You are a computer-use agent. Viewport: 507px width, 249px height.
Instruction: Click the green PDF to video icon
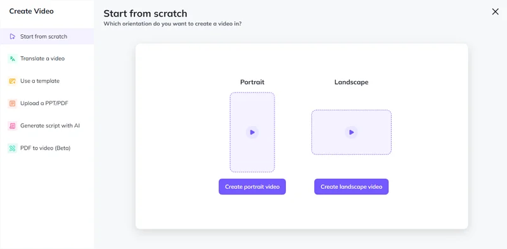pos(12,148)
